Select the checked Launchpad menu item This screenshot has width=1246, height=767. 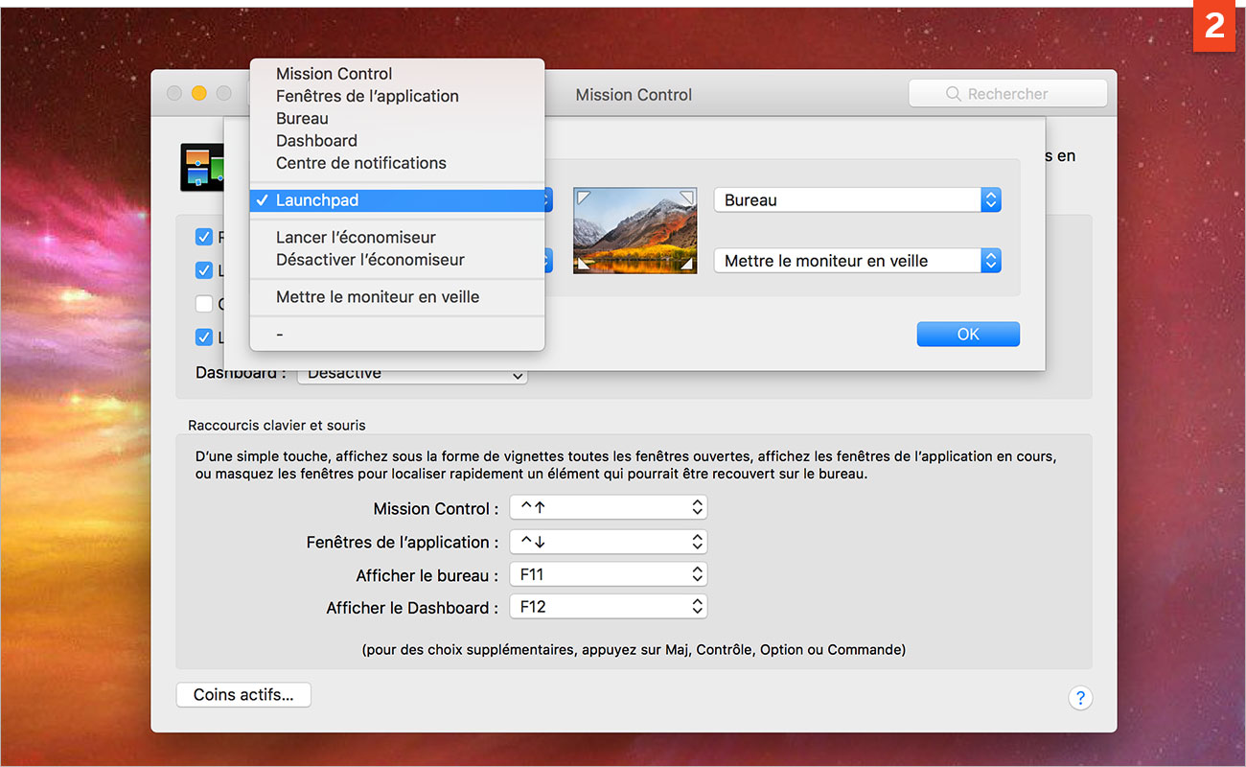(x=397, y=200)
